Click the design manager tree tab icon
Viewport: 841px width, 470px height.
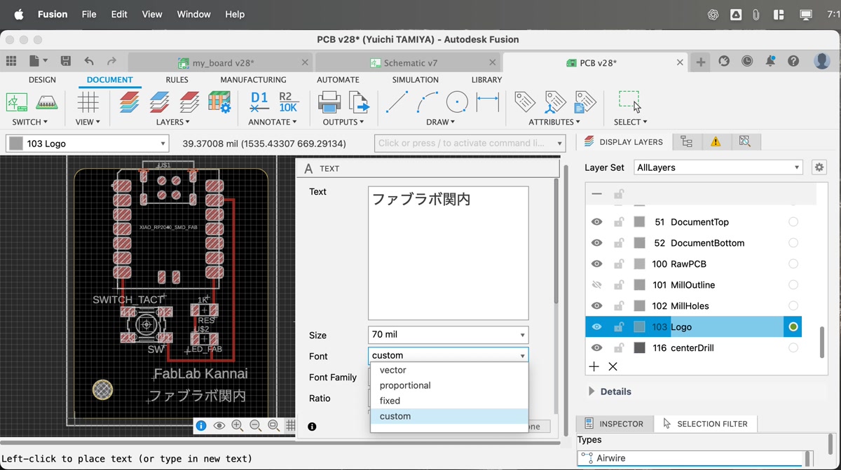pyautogui.click(x=687, y=142)
